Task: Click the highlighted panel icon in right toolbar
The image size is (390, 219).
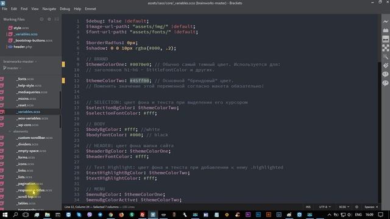Action: [x=386, y=39]
